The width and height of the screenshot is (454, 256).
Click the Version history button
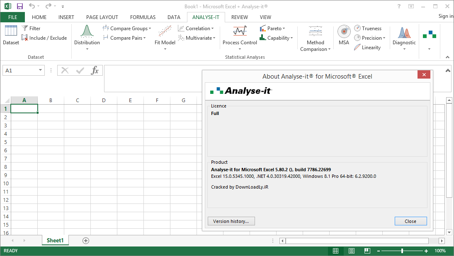point(231,221)
